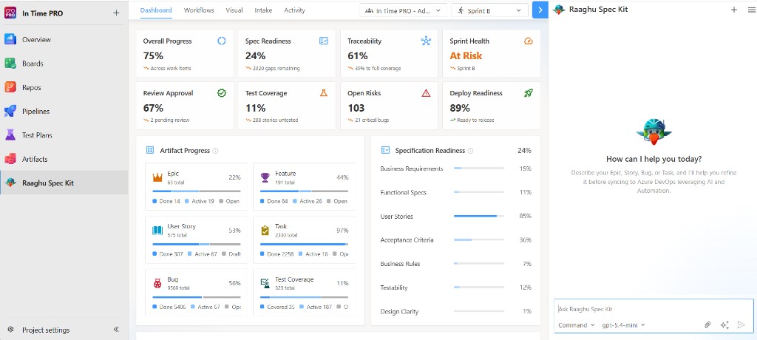Click the Bug ladybug icon

[157, 284]
